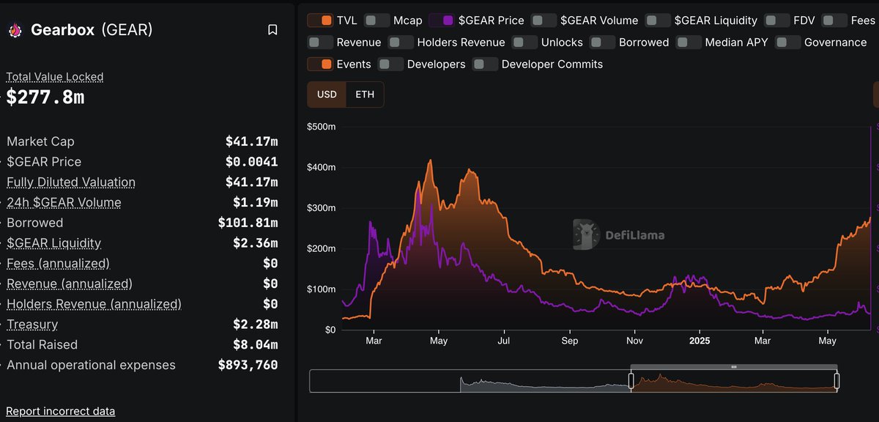Click the $277.8m TVL value

[x=45, y=97]
